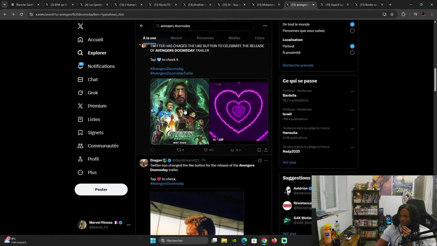Launch Firefox from the taskbar

tap(274, 241)
